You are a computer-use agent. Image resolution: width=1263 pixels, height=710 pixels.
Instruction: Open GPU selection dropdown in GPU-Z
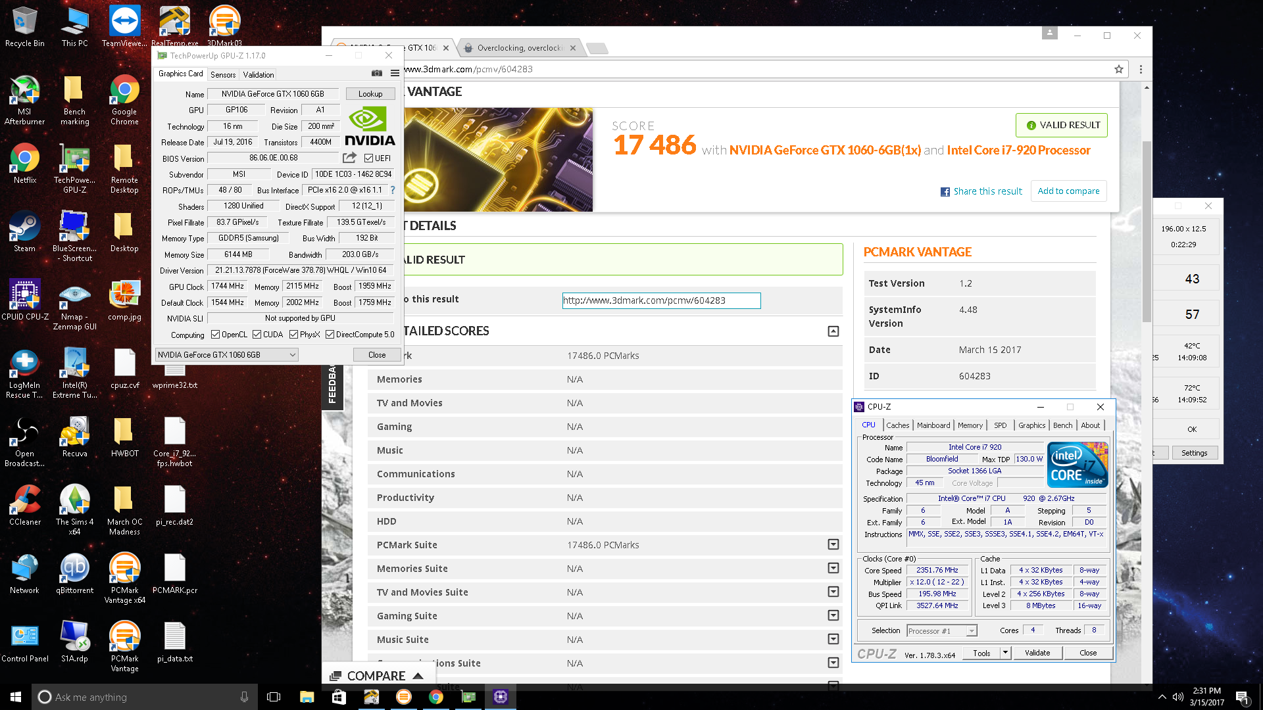coord(226,355)
